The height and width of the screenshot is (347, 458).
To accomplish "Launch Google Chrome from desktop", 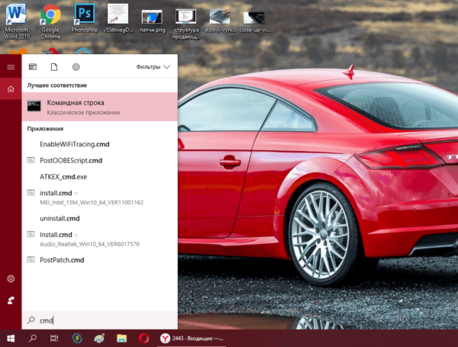I will click(50, 21).
